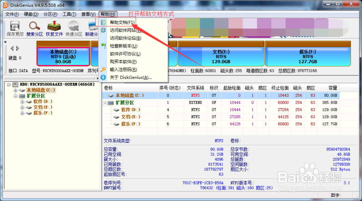Click total bytes value 85904792064

[x=338, y=150]
